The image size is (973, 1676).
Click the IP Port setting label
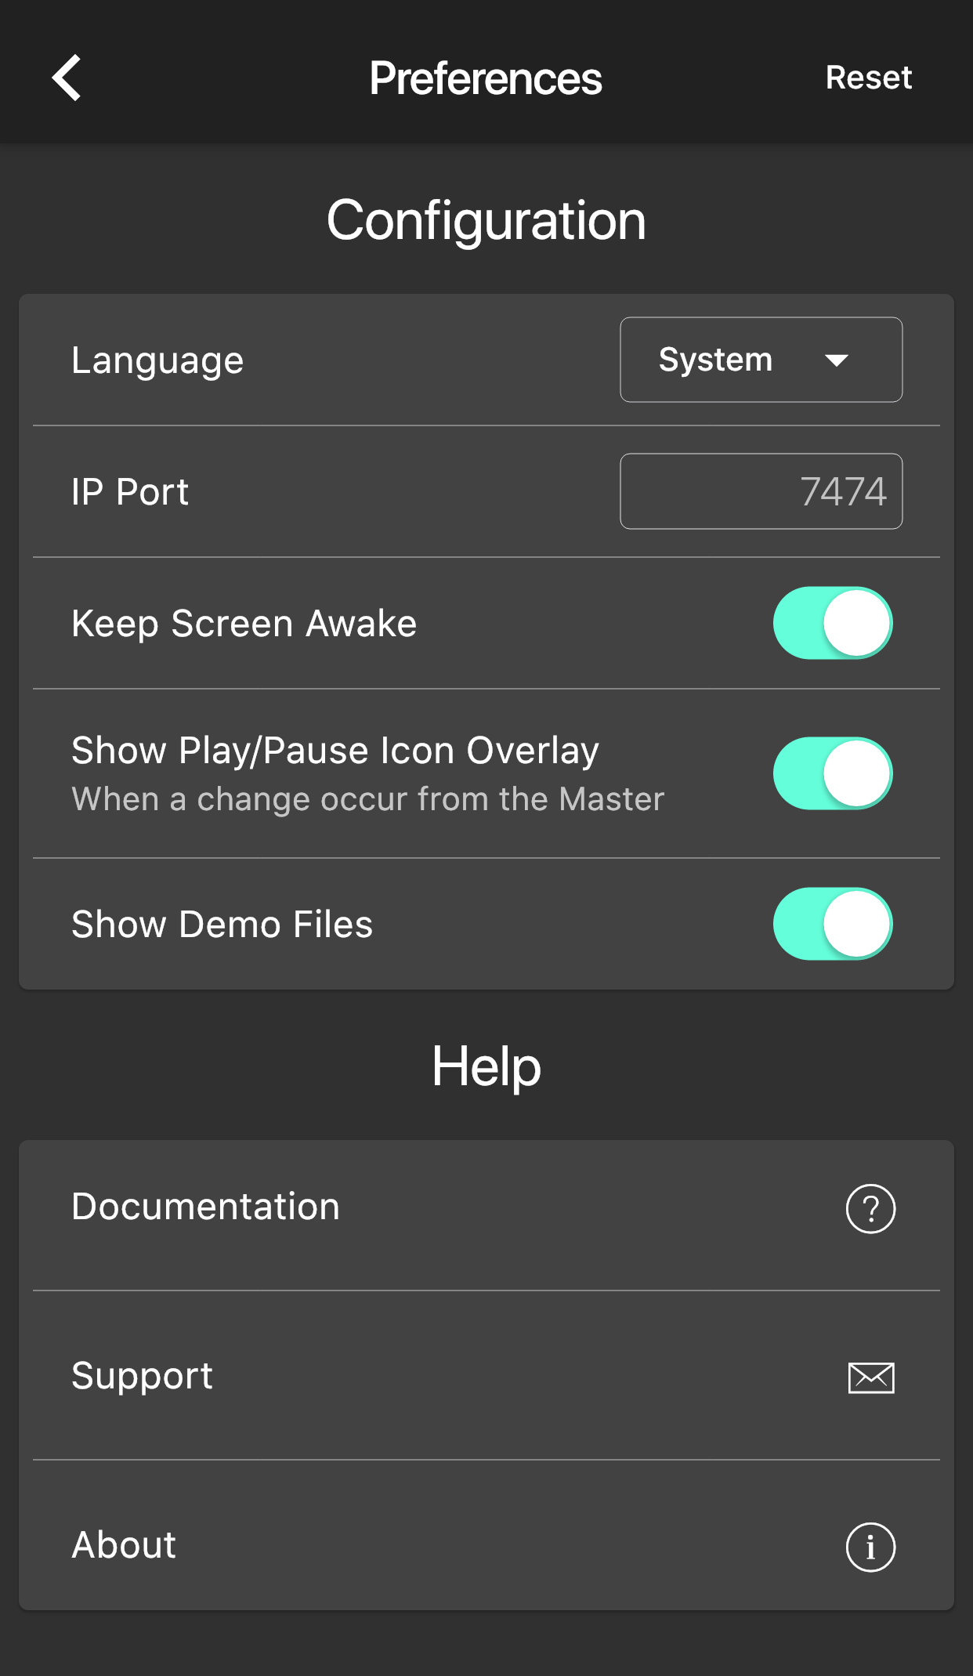click(x=130, y=492)
